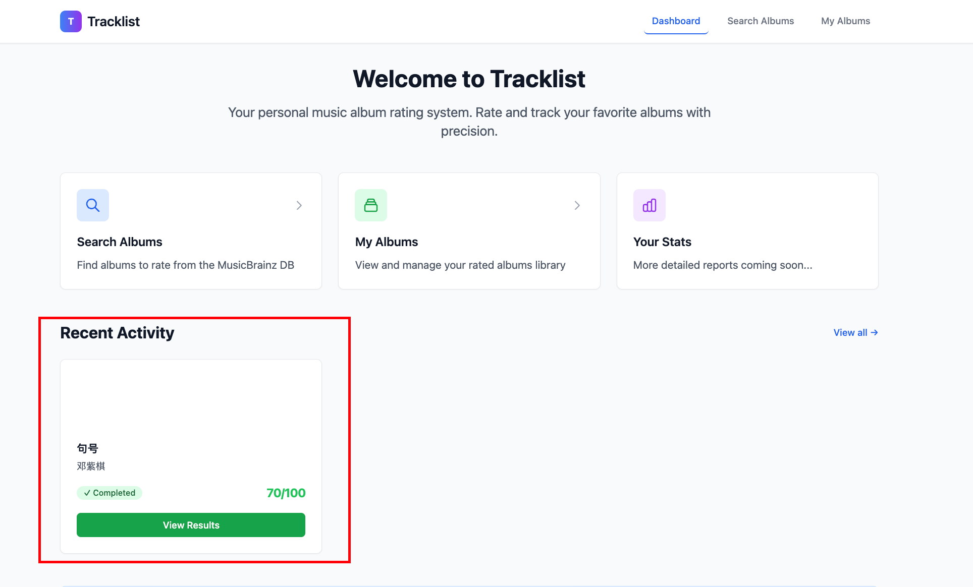973x587 pixels.
Task: Click the Tracklist brand name text
Action: pos(114,21)
